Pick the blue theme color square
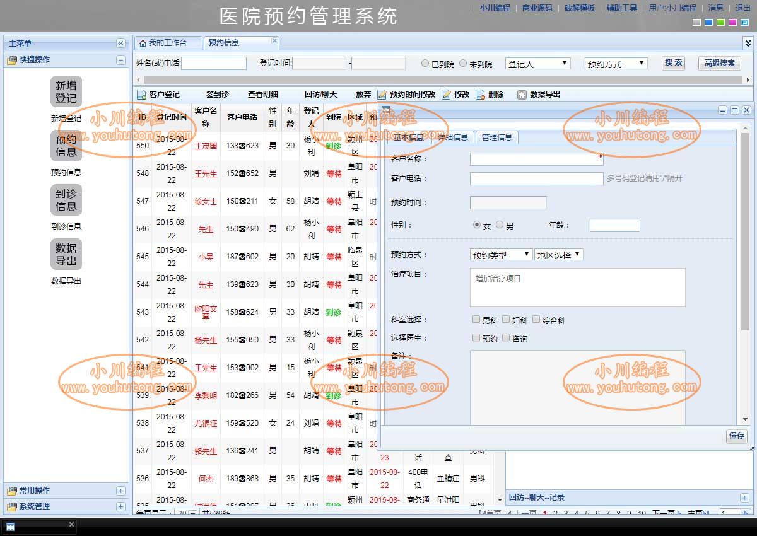 (x=708, y=23)
